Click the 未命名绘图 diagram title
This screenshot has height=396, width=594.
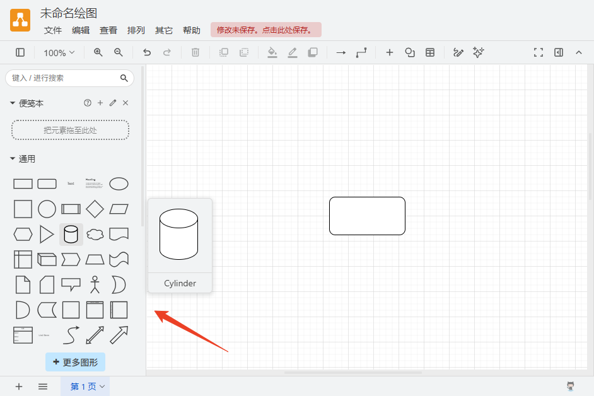point(69,13)
